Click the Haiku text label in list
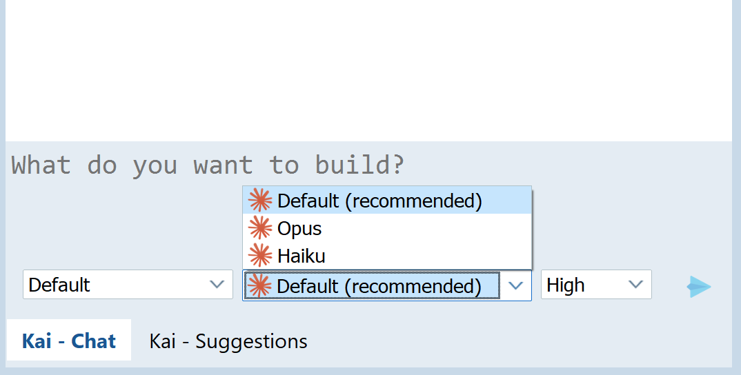The height and width of the screenshot is (375, 741). point(302,256)
